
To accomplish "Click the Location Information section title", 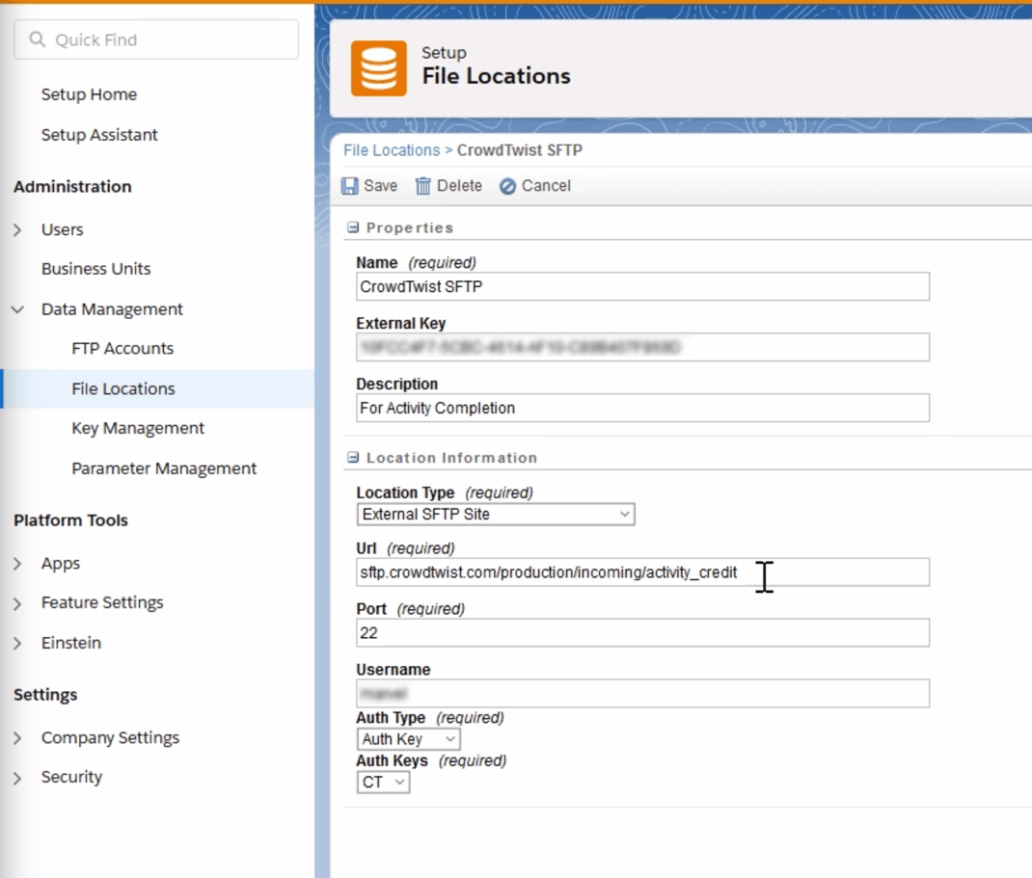I will pos(451,458).
